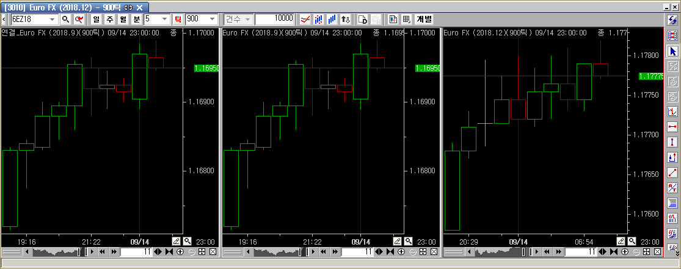Click the 개별 button
The width and height of the screenshot is (681, 269).
click(424, 19)
